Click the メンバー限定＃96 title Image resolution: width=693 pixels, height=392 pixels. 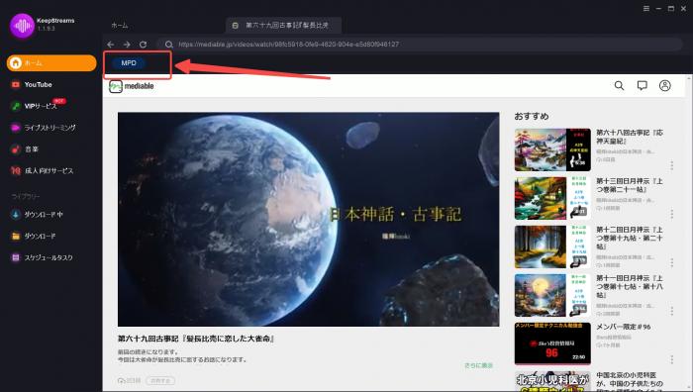(623, 327)
